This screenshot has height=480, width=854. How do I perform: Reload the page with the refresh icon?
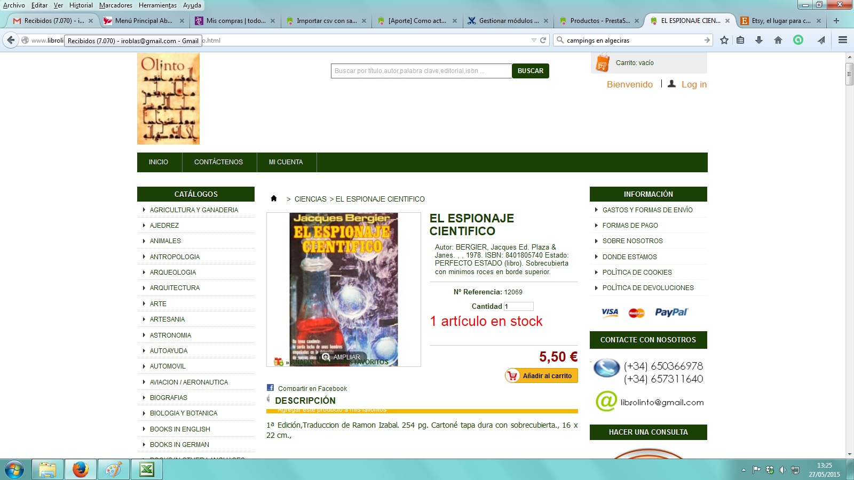[x=543, y=40]
